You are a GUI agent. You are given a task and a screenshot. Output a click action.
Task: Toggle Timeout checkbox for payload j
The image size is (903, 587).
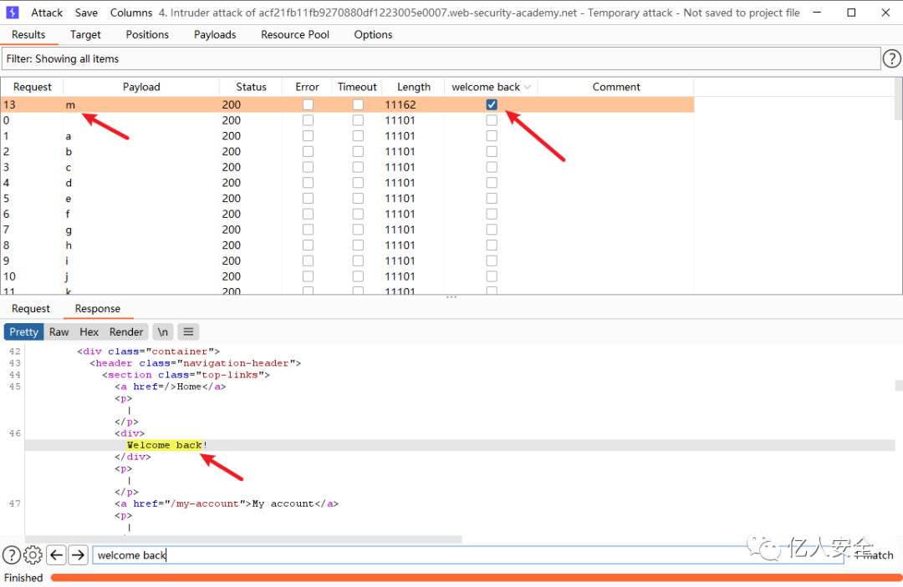(x=358, y=276)
